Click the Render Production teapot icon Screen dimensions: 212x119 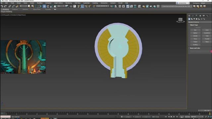tap(151, 6)
